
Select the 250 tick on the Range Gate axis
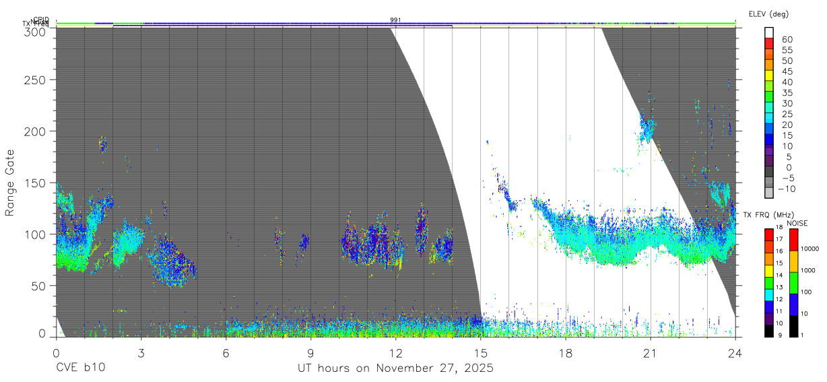[36, 79]
